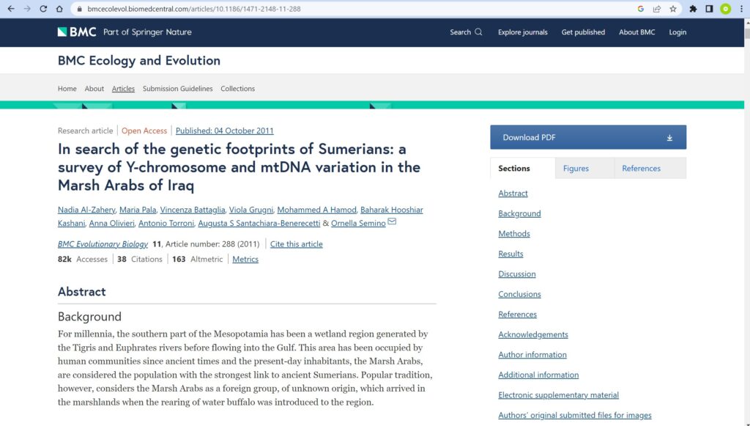
Task: Click the share page icon in address bar
Action: 657,9
